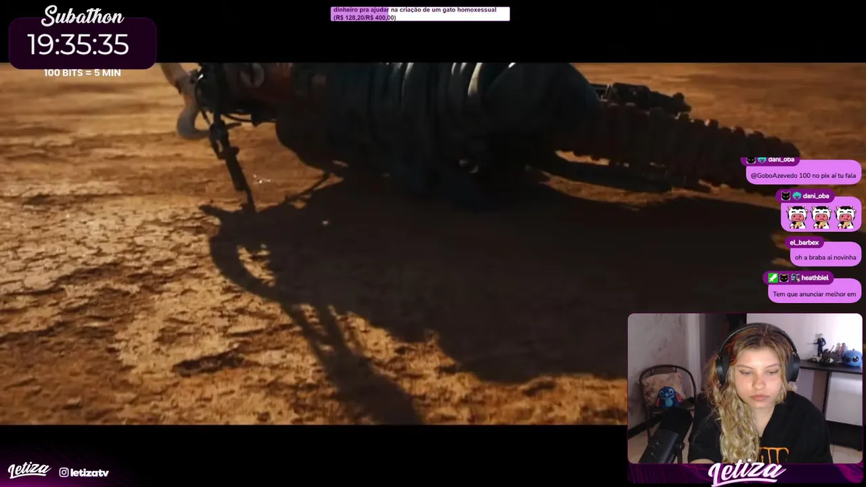Click the streamer webcam feed

pyautogui.click(x=745, y=388)
